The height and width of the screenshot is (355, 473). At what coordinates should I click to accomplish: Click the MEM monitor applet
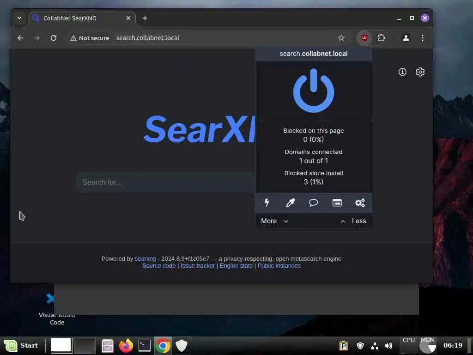427,345
